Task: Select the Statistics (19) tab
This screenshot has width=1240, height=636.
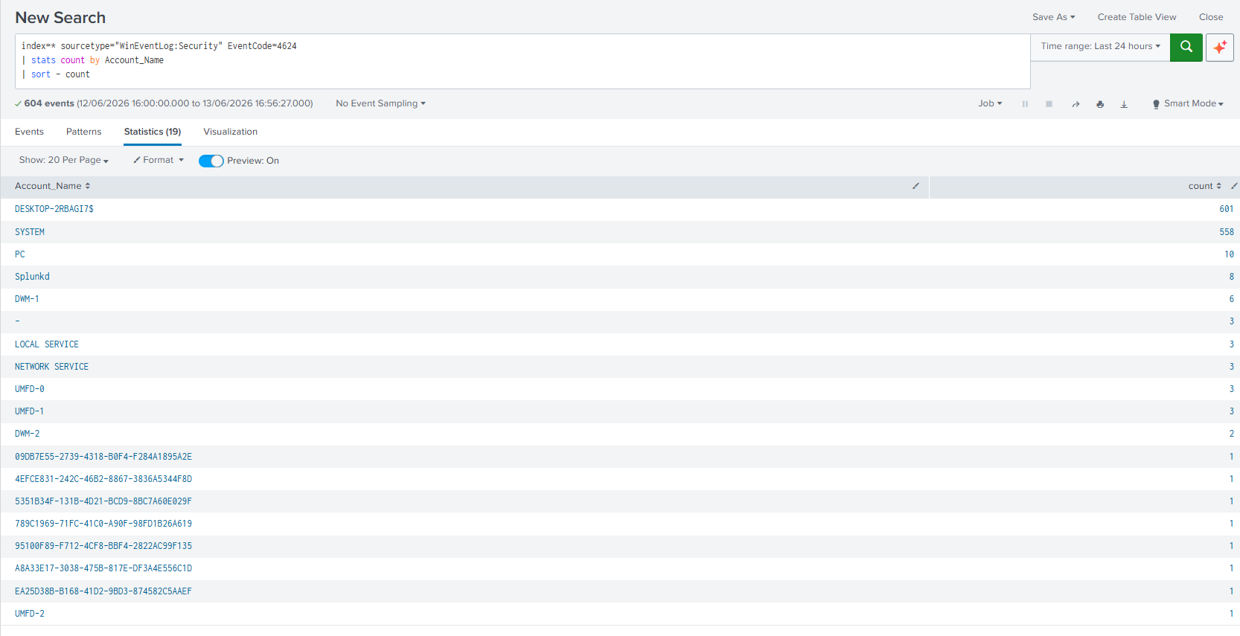Action: coord(153,132)
